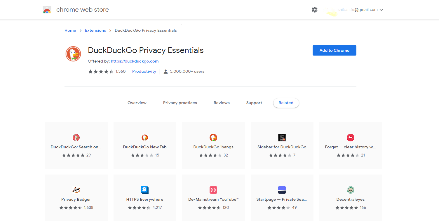This screenshot has width=439, height=224.
Task: Click the DuckDuckGo Privacy Essentials logo
Action: 73,54
